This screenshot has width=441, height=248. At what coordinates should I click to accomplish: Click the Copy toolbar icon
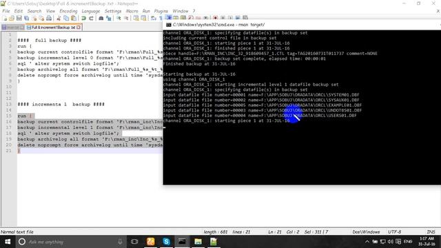[66, 19]
